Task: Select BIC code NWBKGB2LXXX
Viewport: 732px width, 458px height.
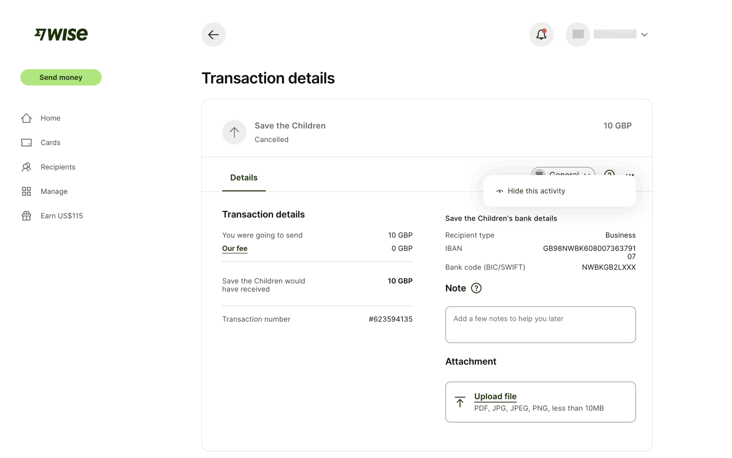Action: click(x=609, y=267)
